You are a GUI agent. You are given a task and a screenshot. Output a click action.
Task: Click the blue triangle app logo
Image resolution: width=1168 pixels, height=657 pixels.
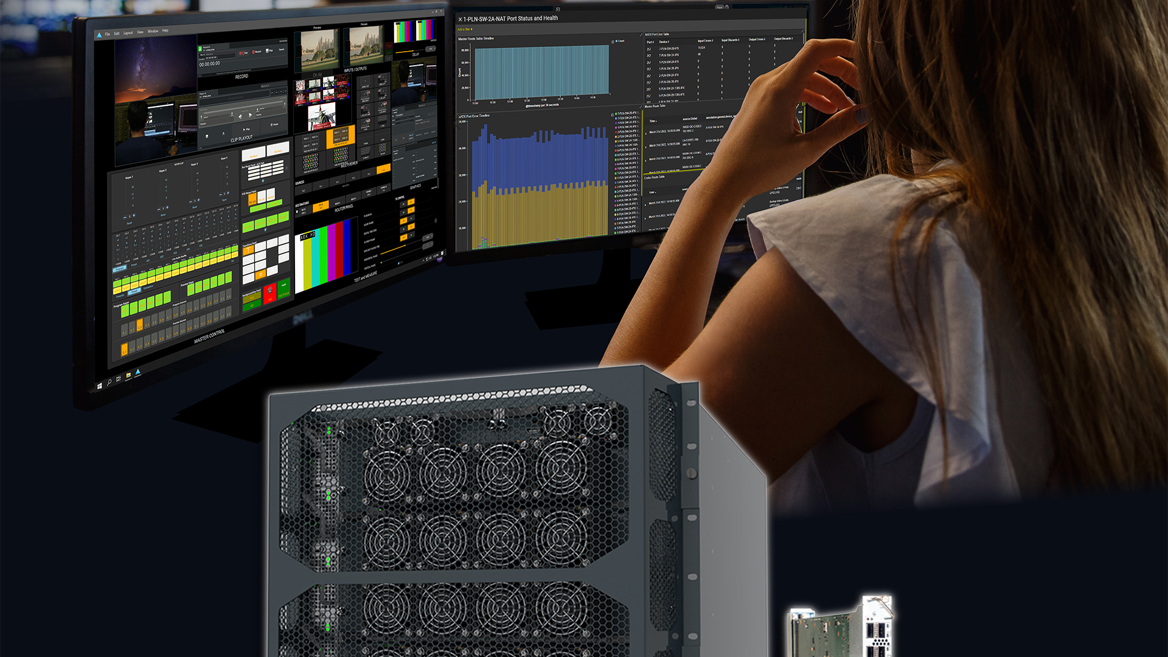click(x=99, y=35)
